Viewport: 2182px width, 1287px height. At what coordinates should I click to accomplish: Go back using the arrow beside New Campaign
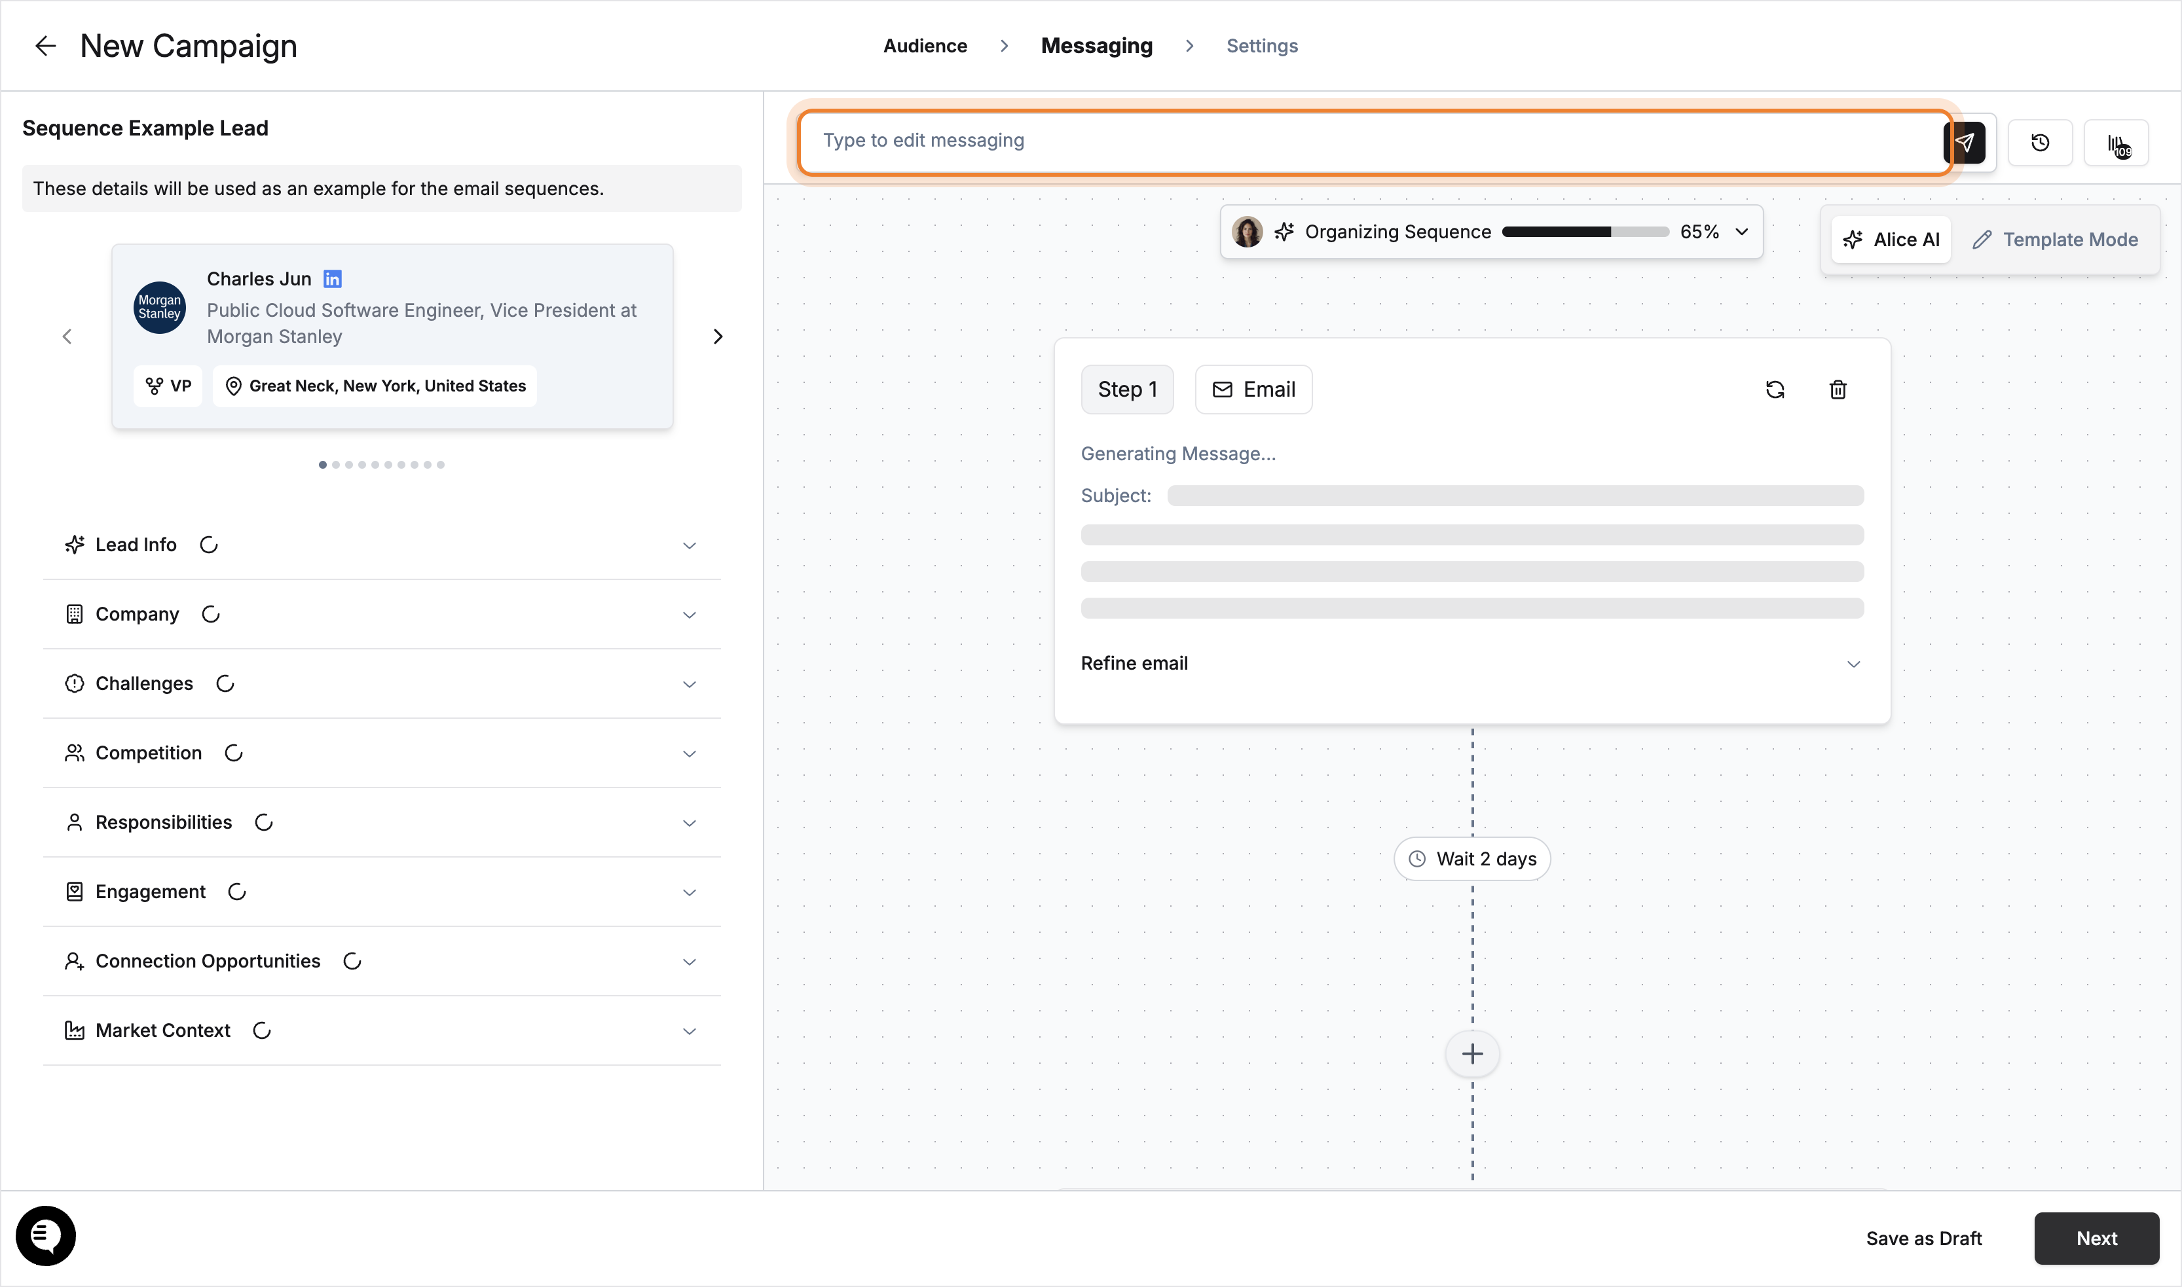tap(45, 46)
